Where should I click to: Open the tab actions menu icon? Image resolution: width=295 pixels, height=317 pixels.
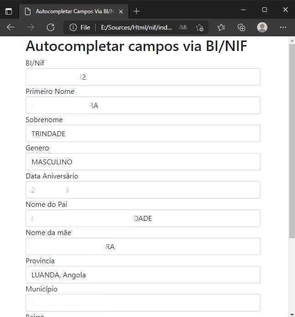coord(9,11)
